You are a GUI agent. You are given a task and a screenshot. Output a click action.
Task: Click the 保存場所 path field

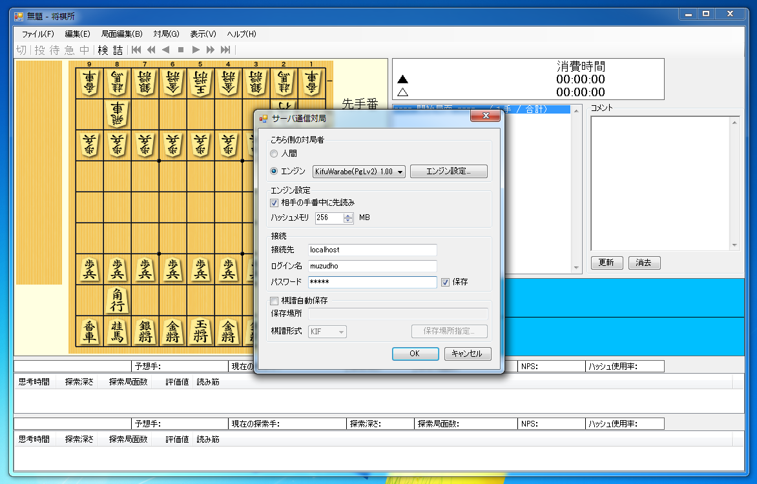(x=398, y=314)
